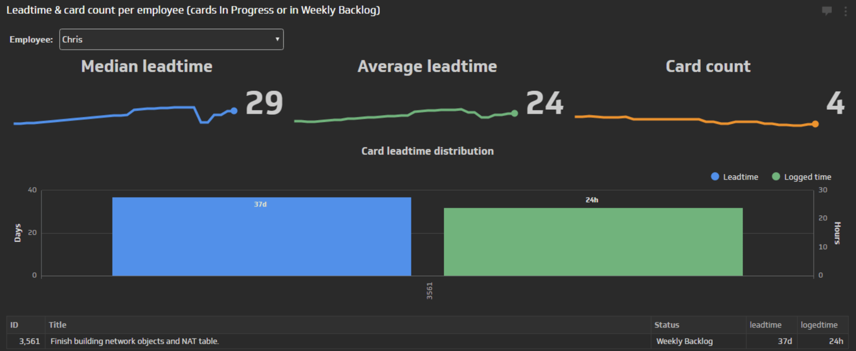
Task: Sort table by Title column header
Action: coord(58,325)
